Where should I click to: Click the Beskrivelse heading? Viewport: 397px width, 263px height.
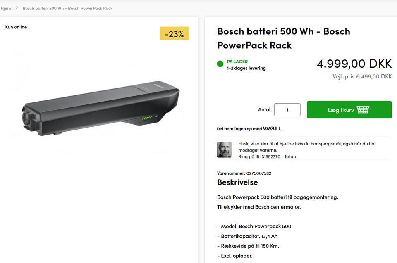(x=237, y=182)
